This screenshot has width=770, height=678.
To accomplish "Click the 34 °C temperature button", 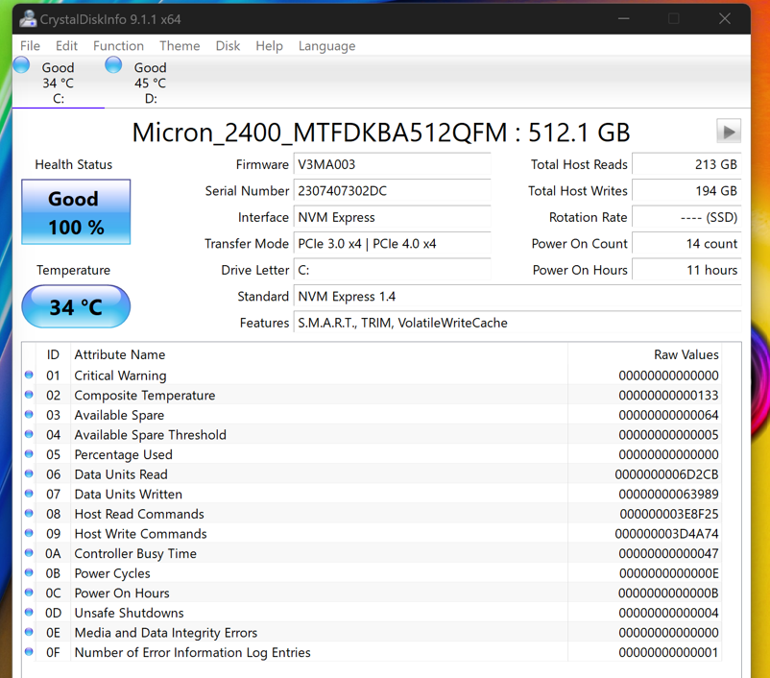I will (76, 306).
